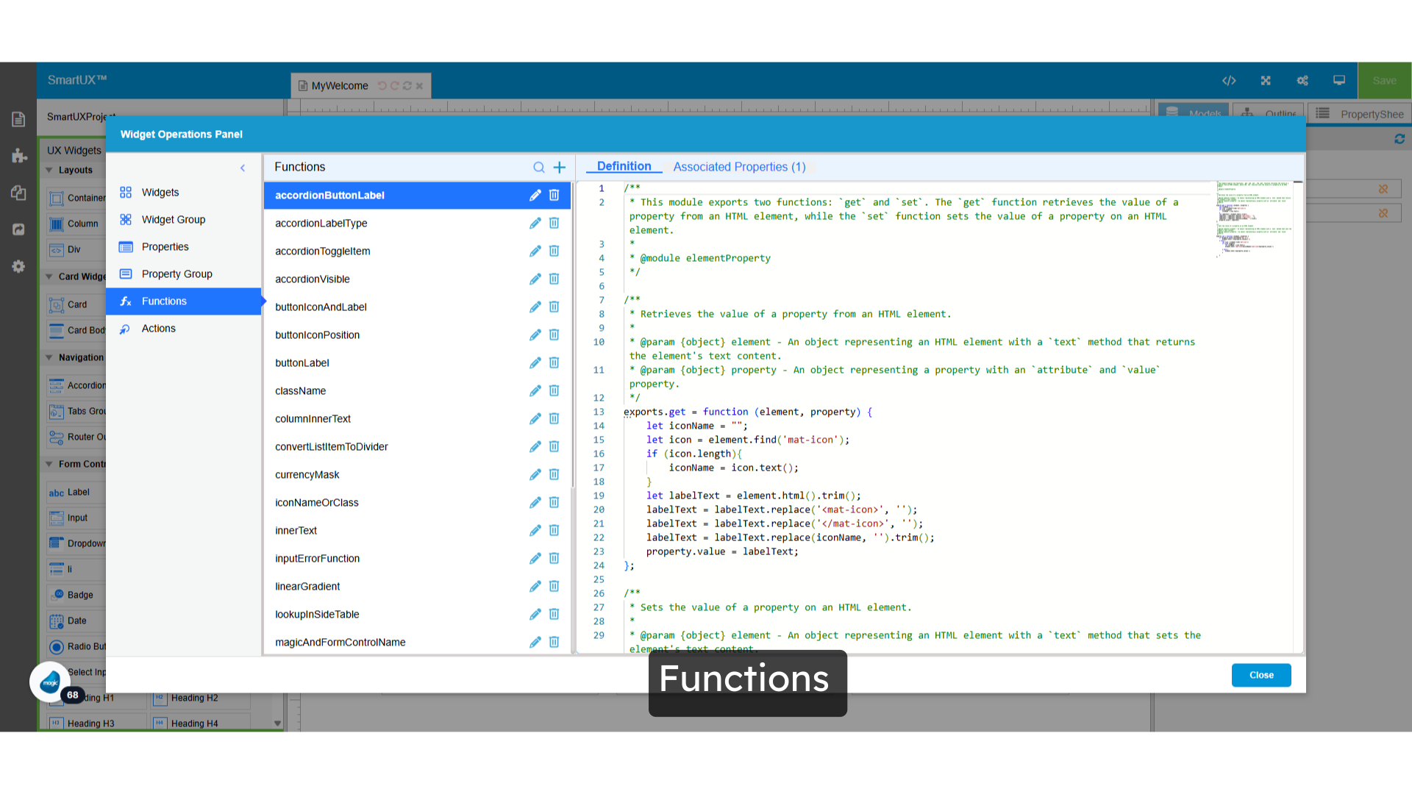The height and width of the screenshot is (794, 1412).
Task: Collapse the operations panel sidebar with the chevron
Action: [x=243, y=168]
